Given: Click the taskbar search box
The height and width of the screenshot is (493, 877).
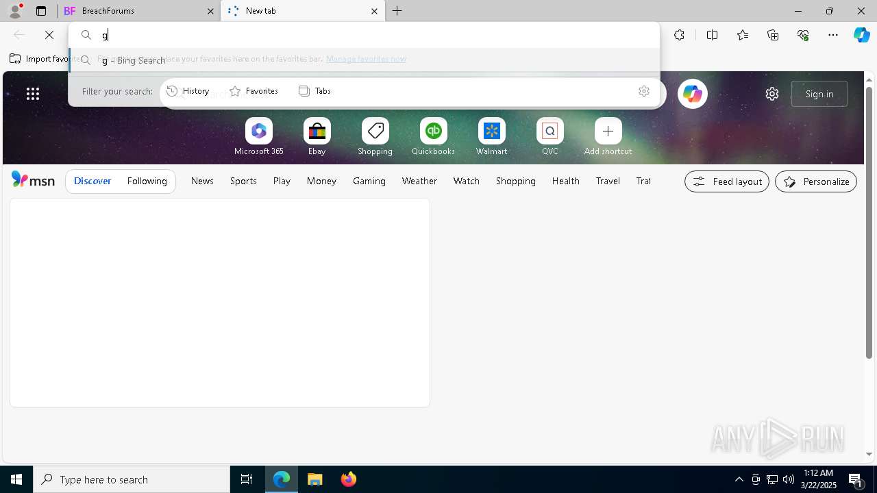Looking at the screenshot, I should (132, 479).
